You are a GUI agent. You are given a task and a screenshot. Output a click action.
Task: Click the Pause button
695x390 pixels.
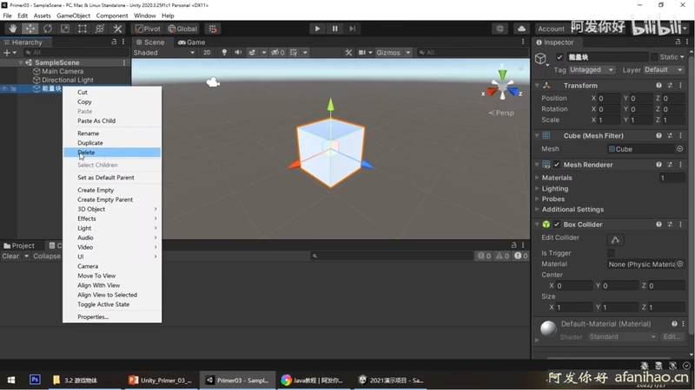[x=335, y=29]
